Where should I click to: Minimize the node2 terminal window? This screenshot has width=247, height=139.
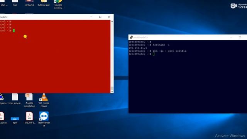click(231, 37)
